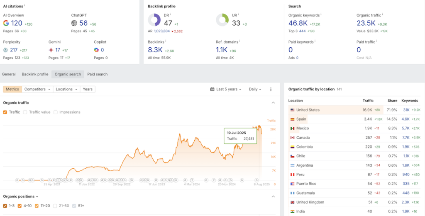Image resolution: width=425 pixels, height=216 pixels.
Task: Open the United States keywords count link
Action: tap(406, 110)
